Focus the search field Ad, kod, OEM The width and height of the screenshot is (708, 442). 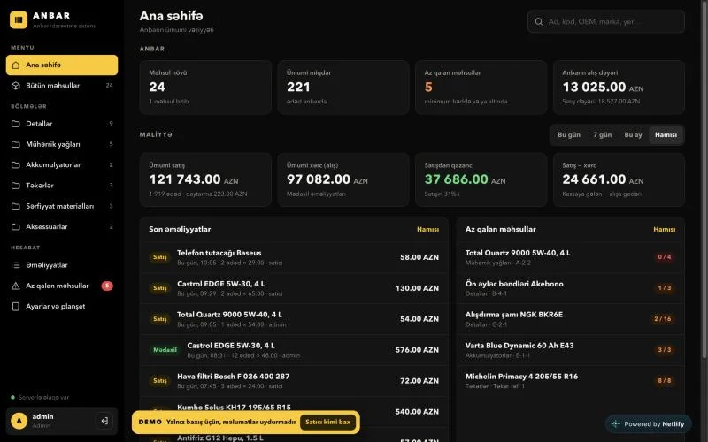606,21
